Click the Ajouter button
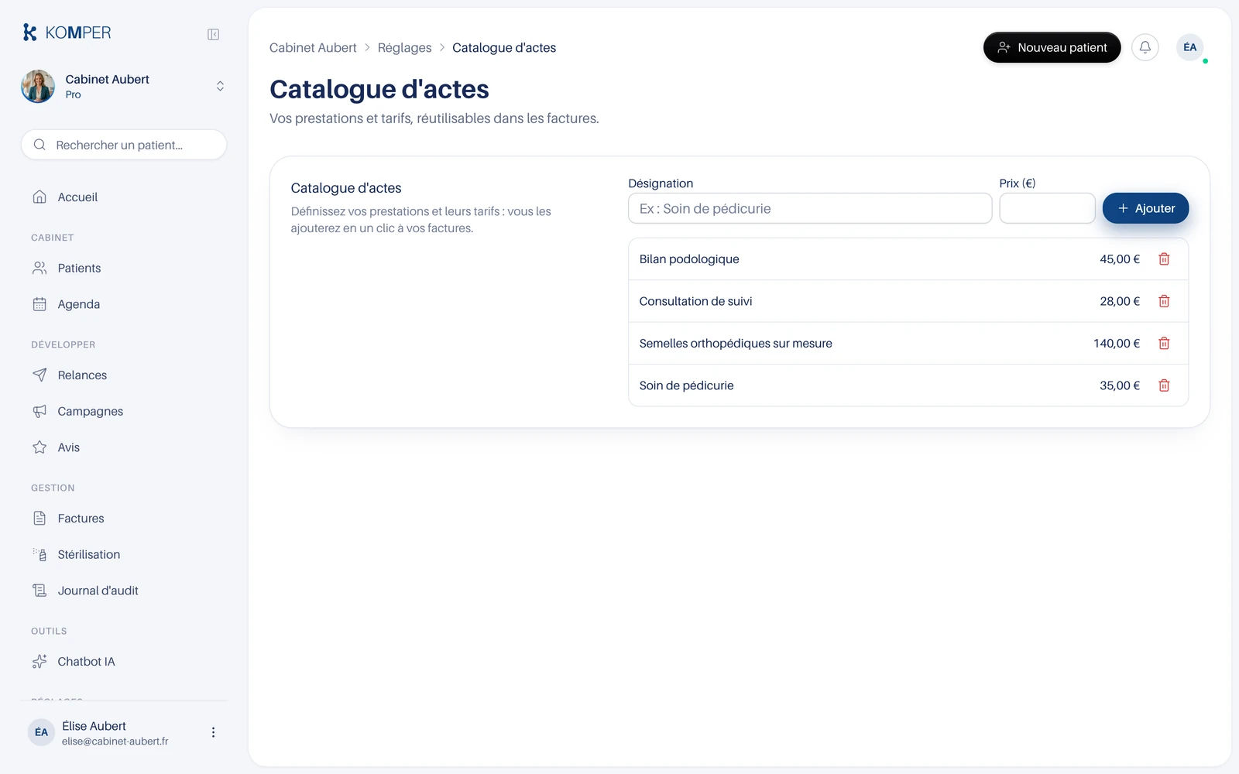The image size is (1239, 774). tap(1145, 208)
